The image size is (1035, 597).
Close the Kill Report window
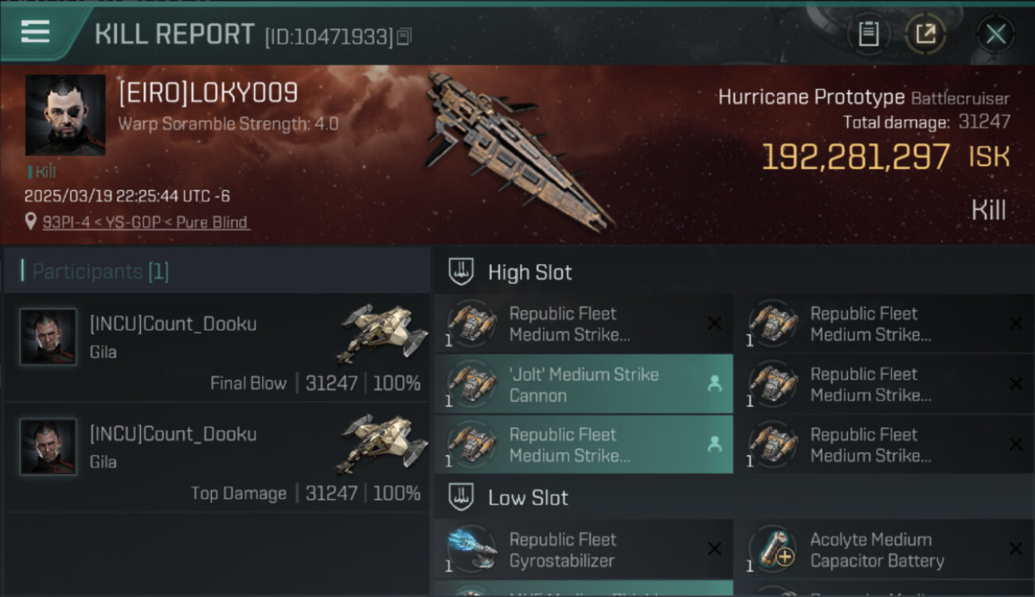(x=995, y=34)
